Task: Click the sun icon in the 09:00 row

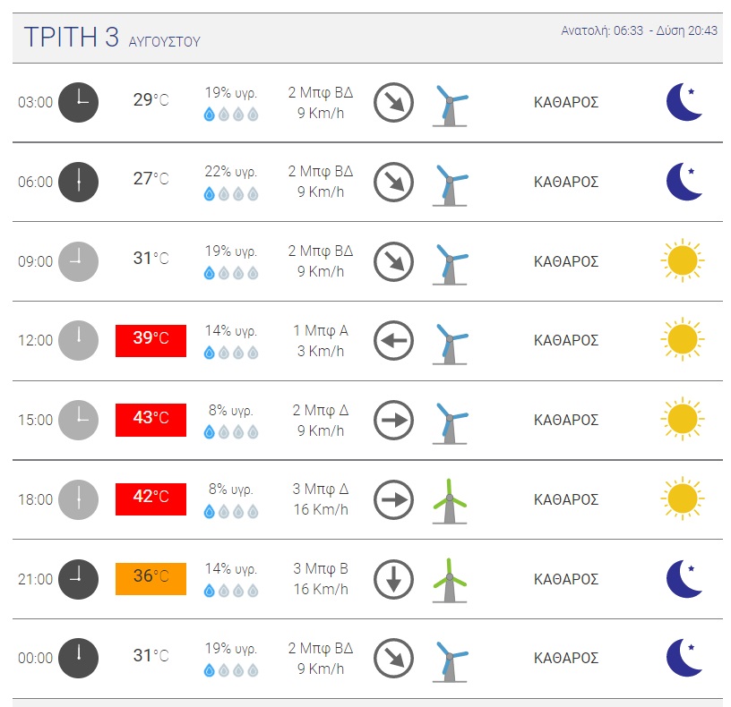Action: click(683, 260)
